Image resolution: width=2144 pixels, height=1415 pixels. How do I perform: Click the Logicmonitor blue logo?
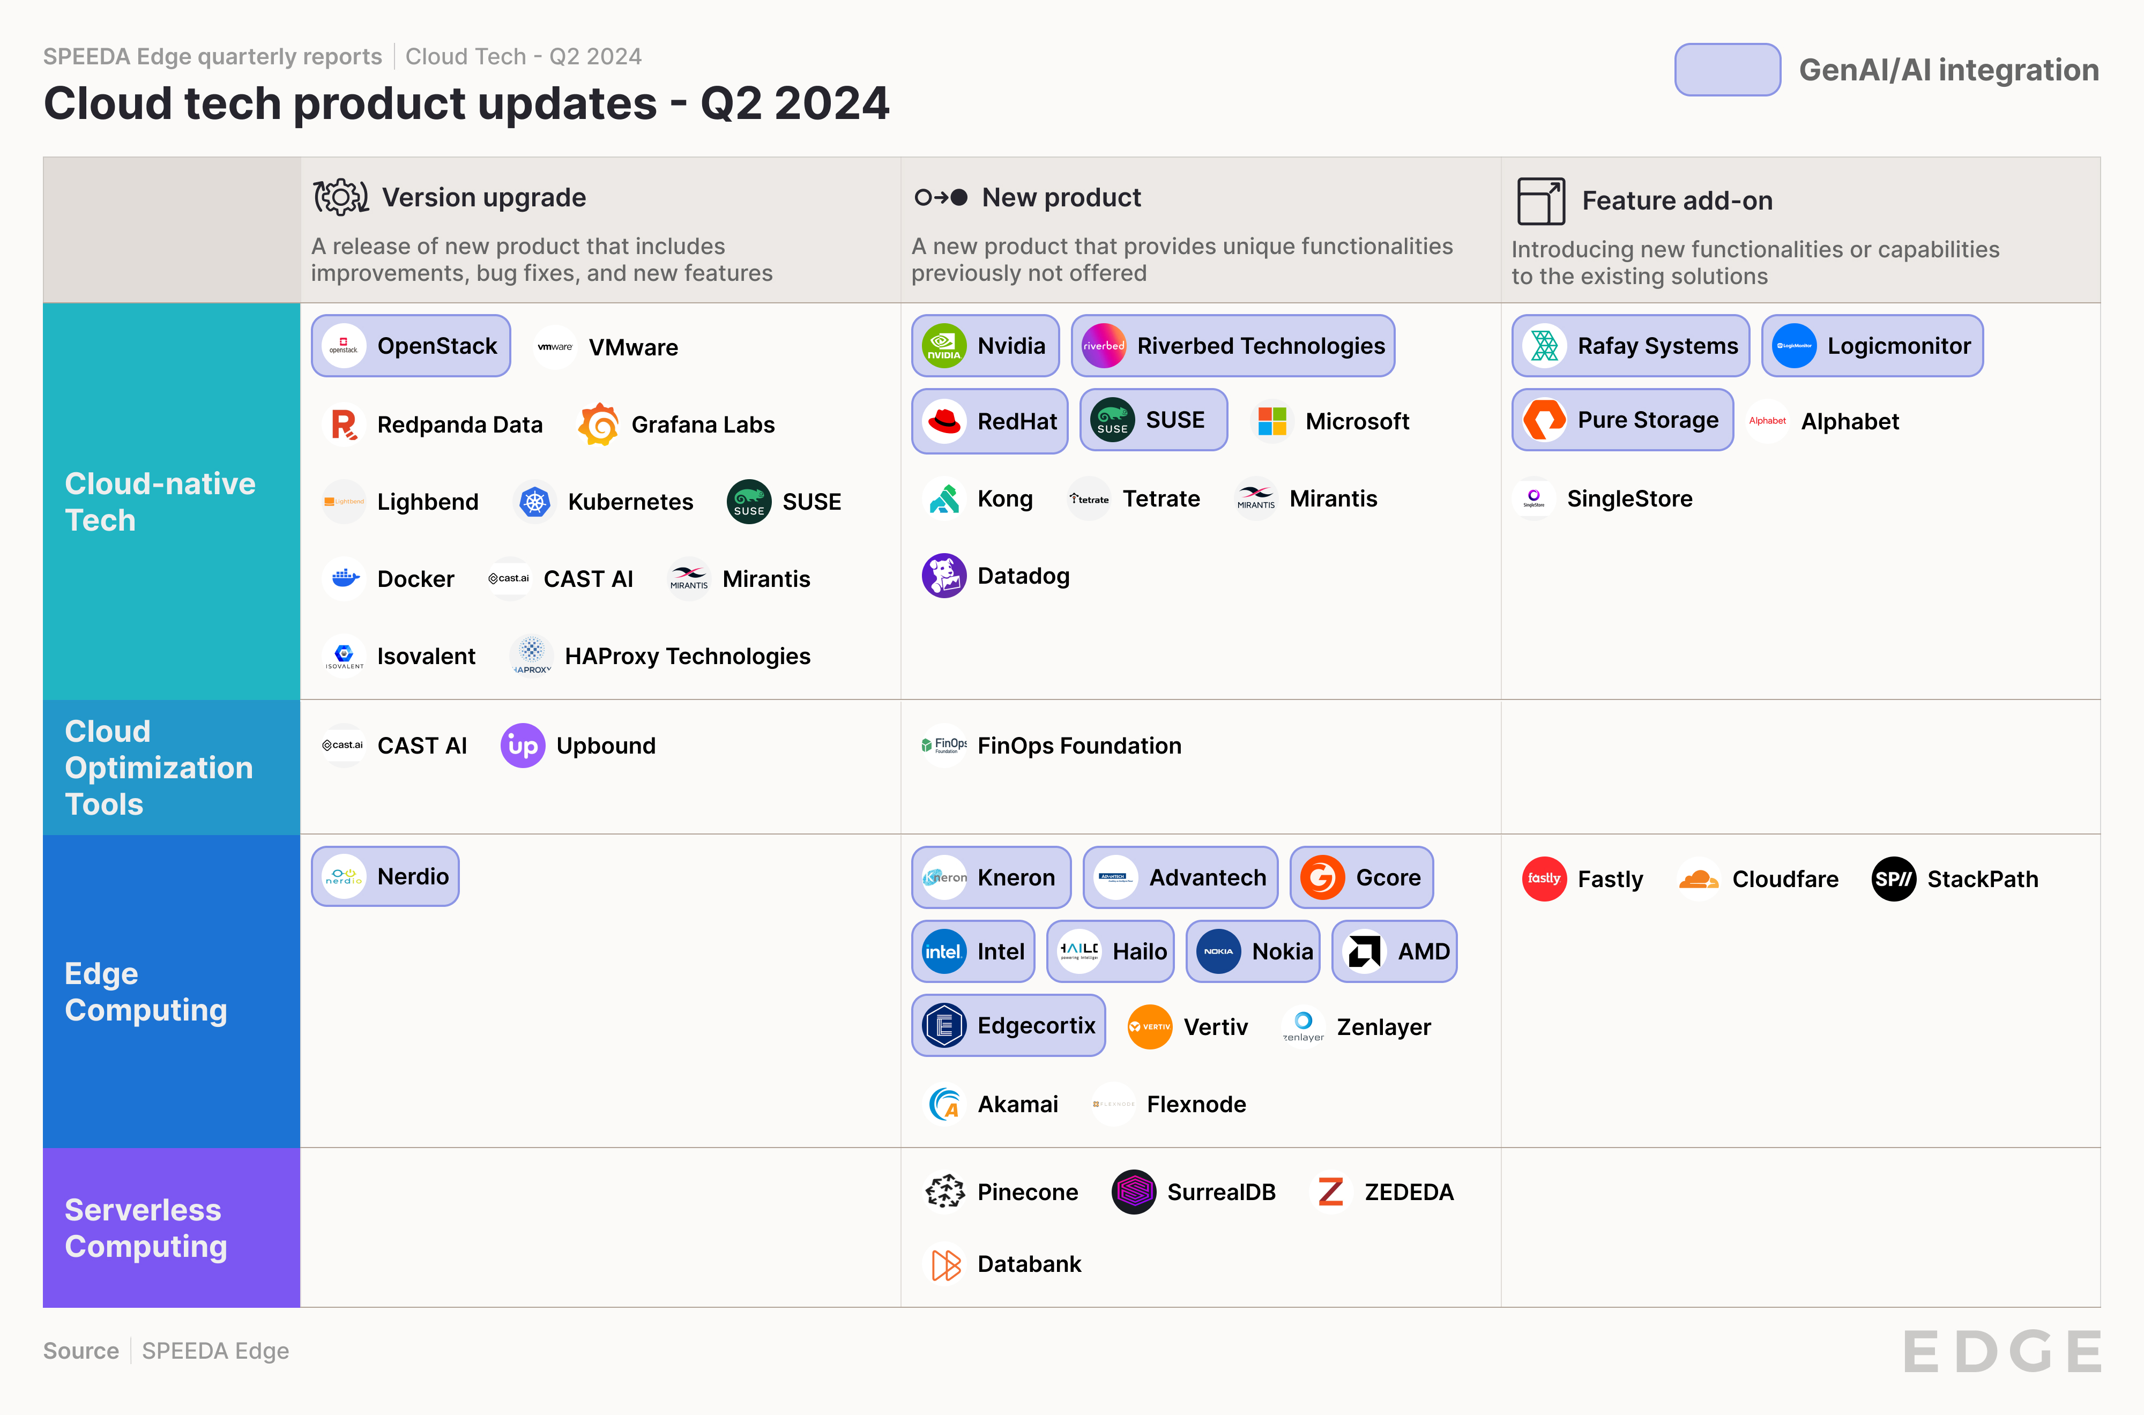[x=1794, y=347]
